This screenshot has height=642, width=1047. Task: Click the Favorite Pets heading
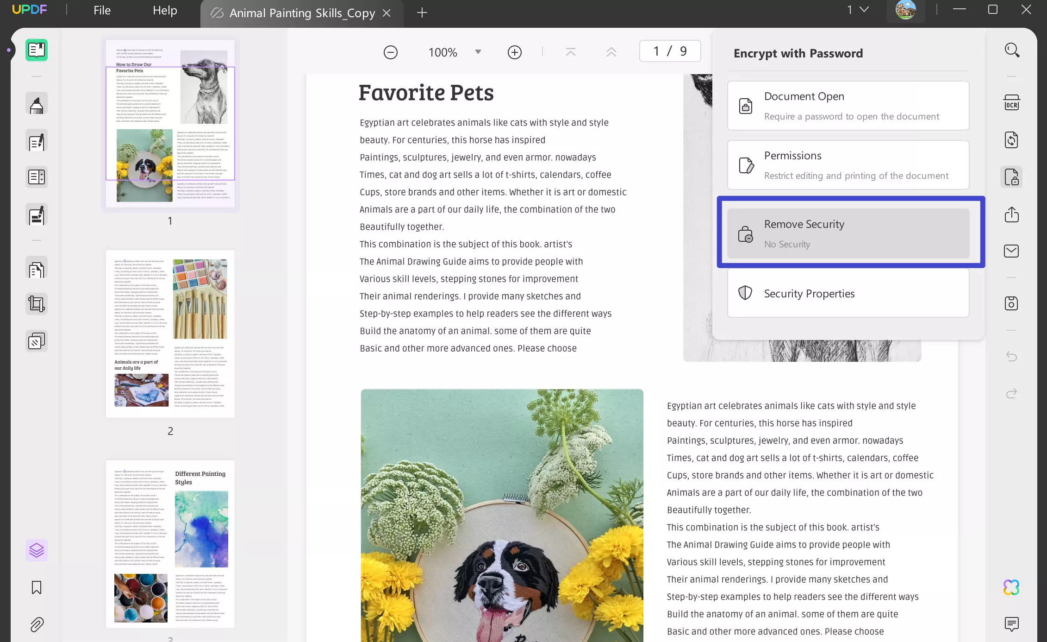pos(426,93)
